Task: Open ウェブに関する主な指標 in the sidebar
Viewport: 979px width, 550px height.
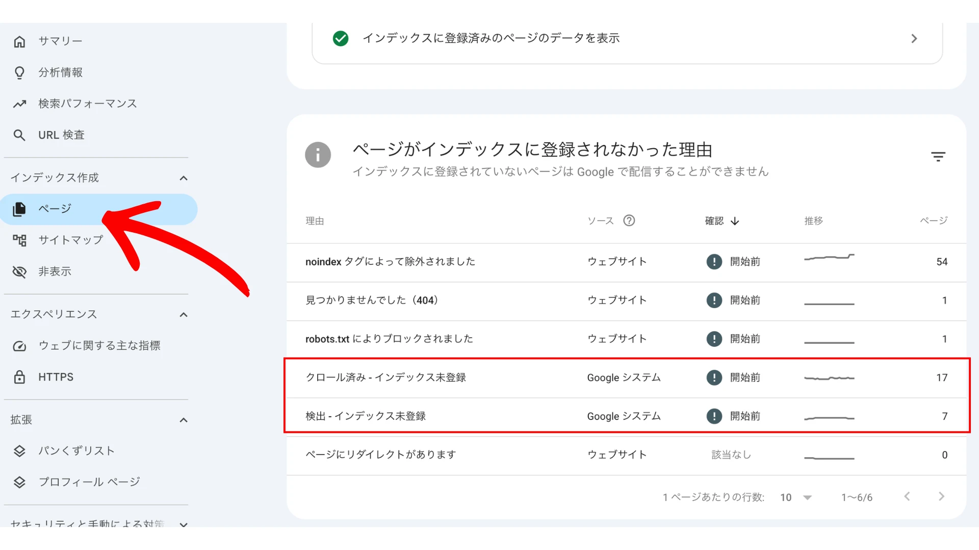Action: click(x=99, y=346)
